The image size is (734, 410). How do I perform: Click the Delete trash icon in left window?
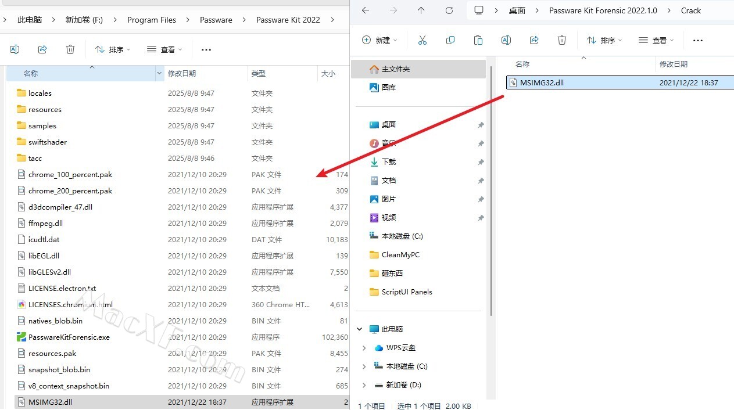[x=70, y=49]
